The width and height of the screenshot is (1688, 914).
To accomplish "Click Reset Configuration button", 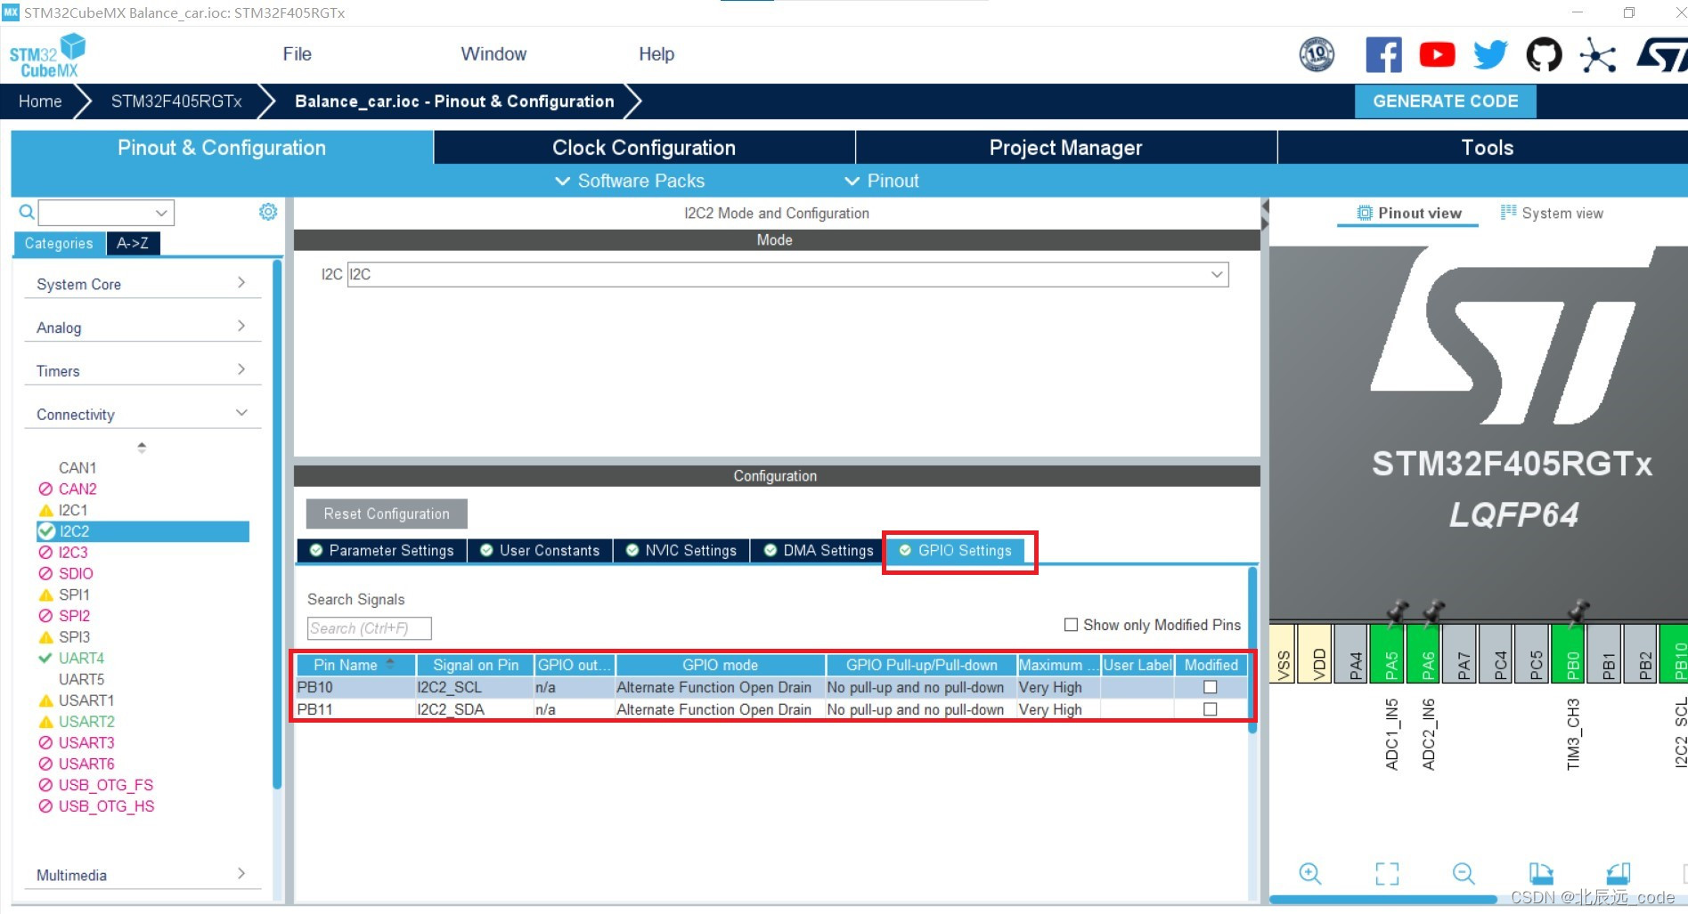I will [x=387, y=514].
